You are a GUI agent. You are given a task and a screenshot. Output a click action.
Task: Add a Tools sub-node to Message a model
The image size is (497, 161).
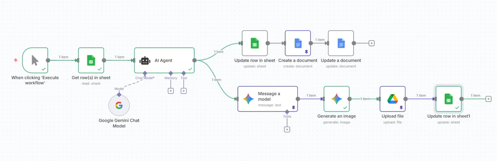click(x=287, y=130)
